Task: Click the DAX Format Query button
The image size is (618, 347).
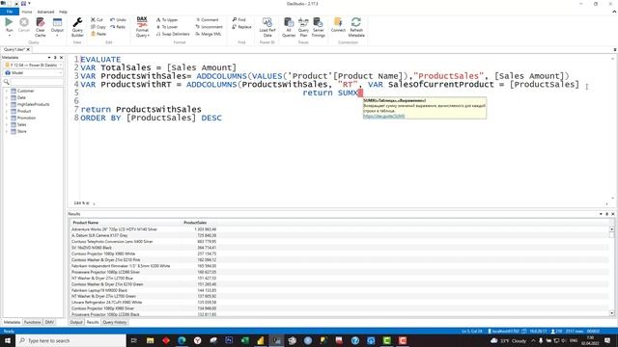Action: point(142,27)
